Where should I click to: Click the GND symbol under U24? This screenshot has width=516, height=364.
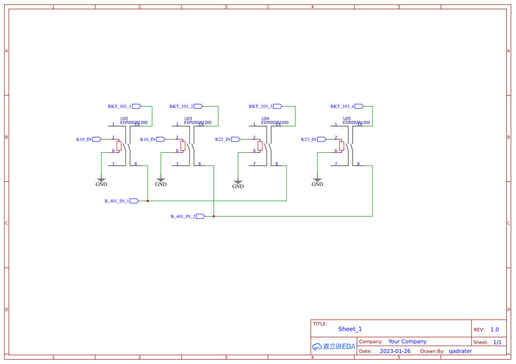(238, 183)
